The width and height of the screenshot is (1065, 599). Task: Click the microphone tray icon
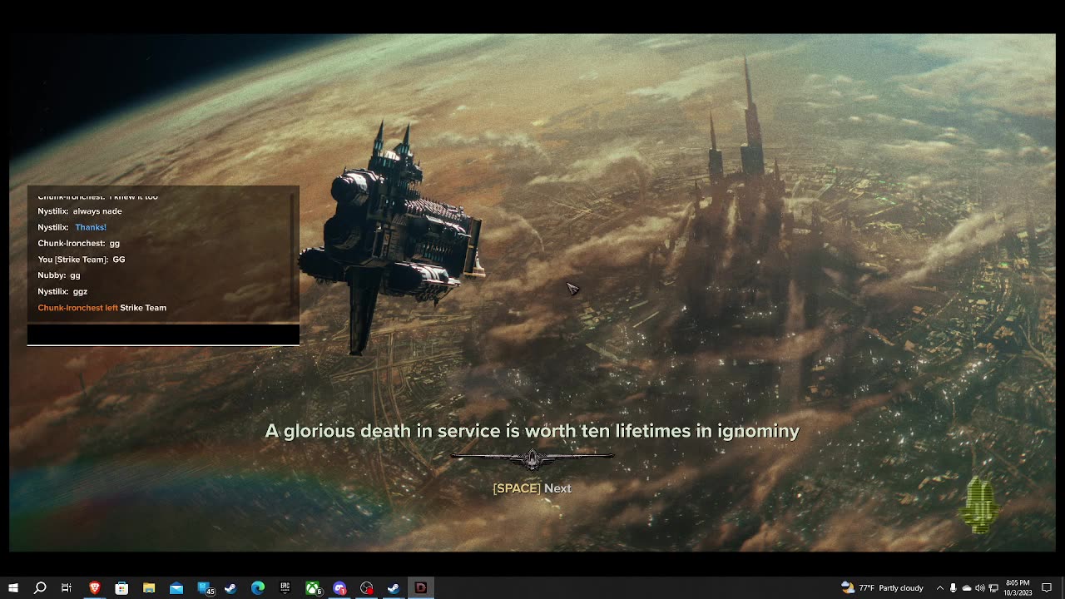(x=954, y=588)
